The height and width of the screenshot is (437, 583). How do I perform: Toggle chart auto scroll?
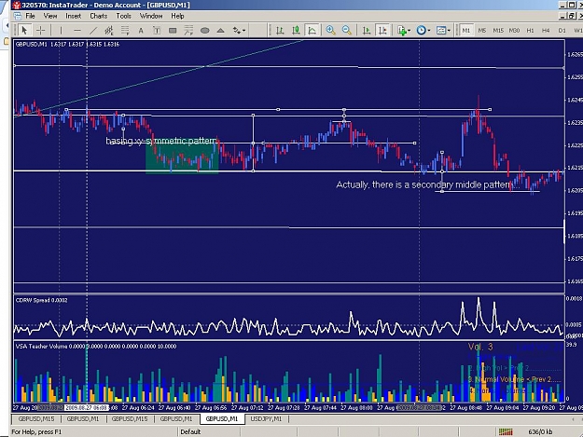point(367,31)
